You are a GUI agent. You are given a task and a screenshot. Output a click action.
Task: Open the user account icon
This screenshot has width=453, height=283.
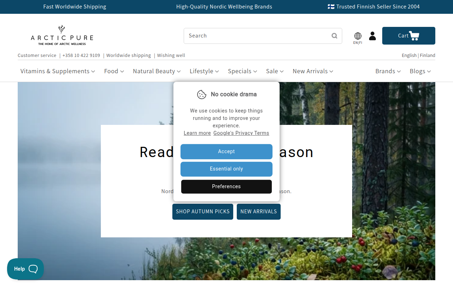[372, 36]
